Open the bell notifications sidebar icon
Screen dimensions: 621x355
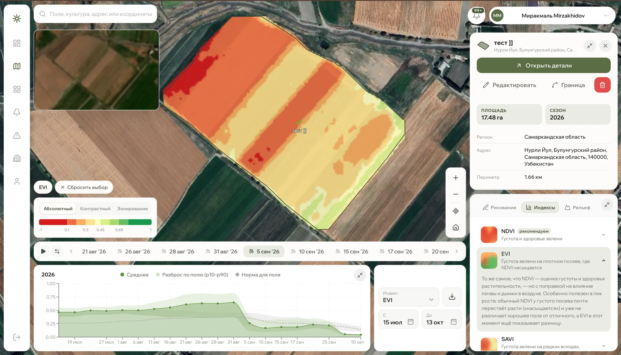17,112
